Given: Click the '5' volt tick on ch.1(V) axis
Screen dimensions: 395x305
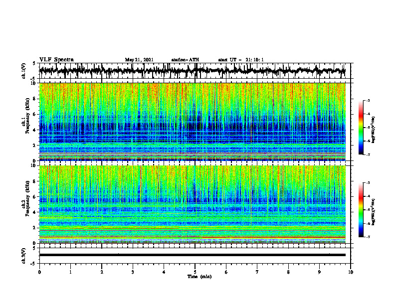Looking at the screenshot, I should pos(34,64).
